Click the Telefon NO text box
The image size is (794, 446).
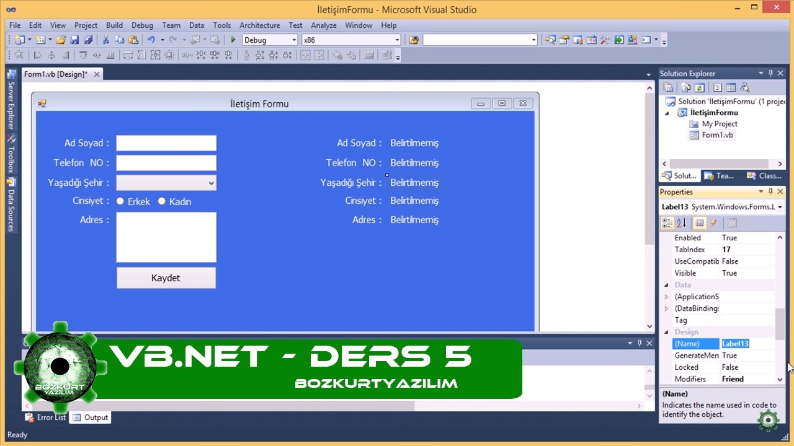pyautogui.click(x=166, y=163)
